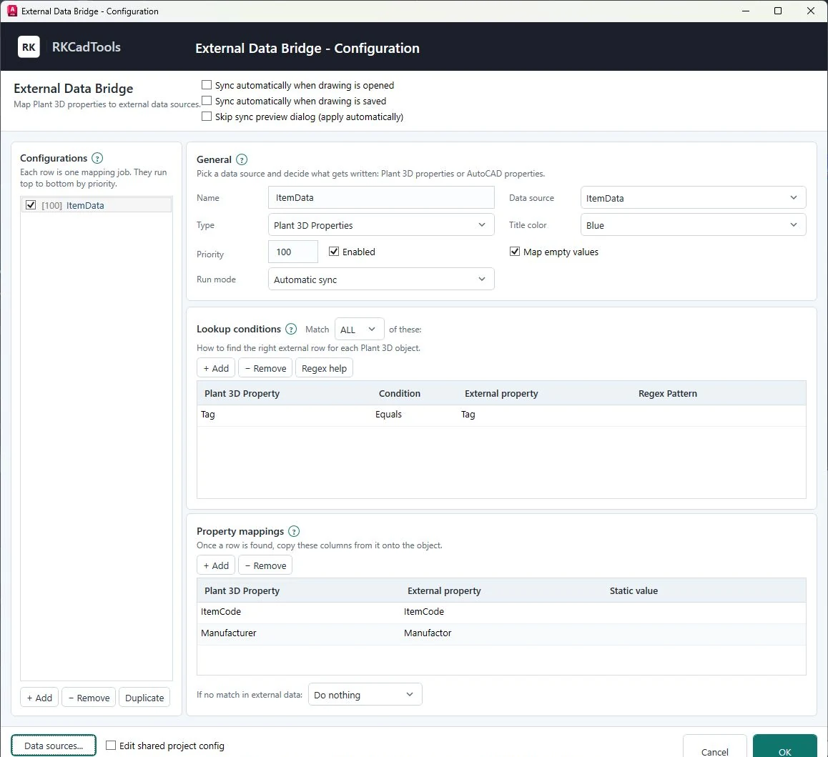Open the Match ALL dropdown

coord(359,330)
